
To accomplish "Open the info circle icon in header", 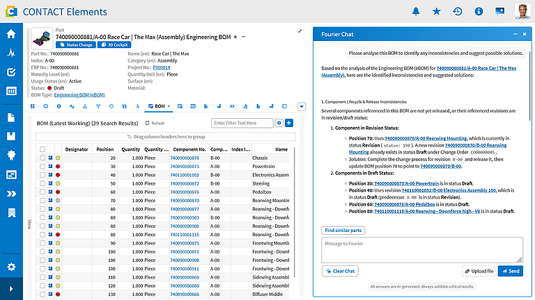I will pos(479,12).
